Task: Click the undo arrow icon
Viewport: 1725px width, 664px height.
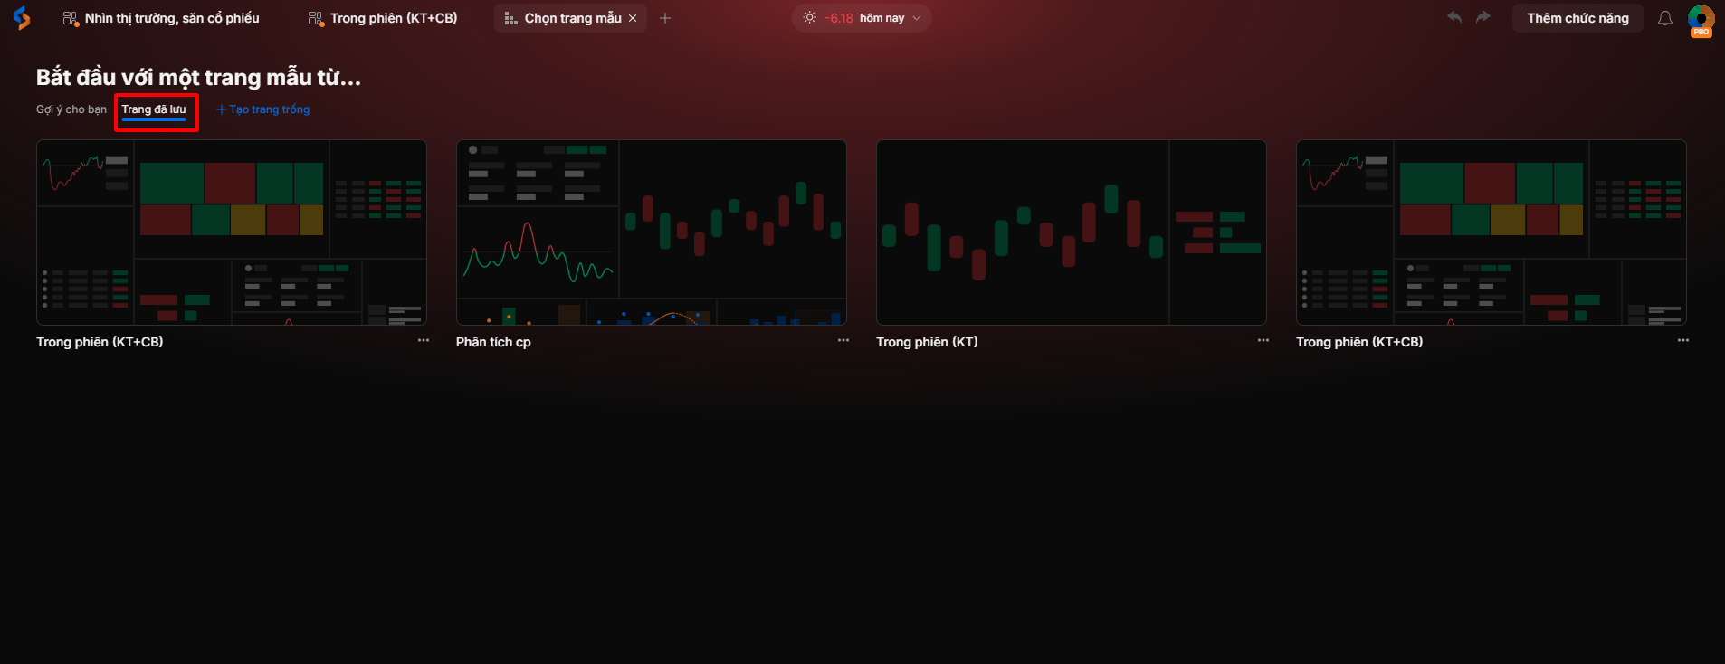Action: (1454, 17)
